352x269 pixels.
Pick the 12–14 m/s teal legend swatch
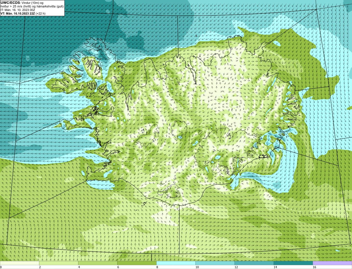[254, 263]
